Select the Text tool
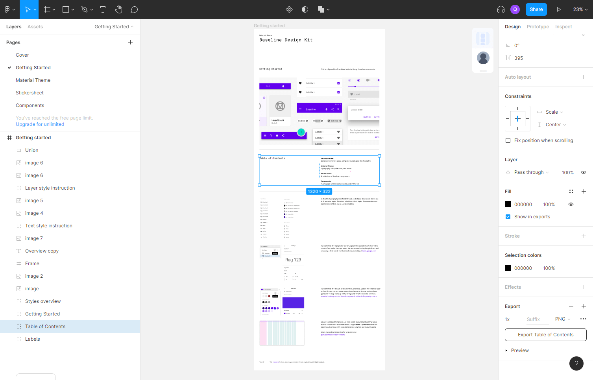This screenshot has height=380, width=593. click(x=103, y=9)
